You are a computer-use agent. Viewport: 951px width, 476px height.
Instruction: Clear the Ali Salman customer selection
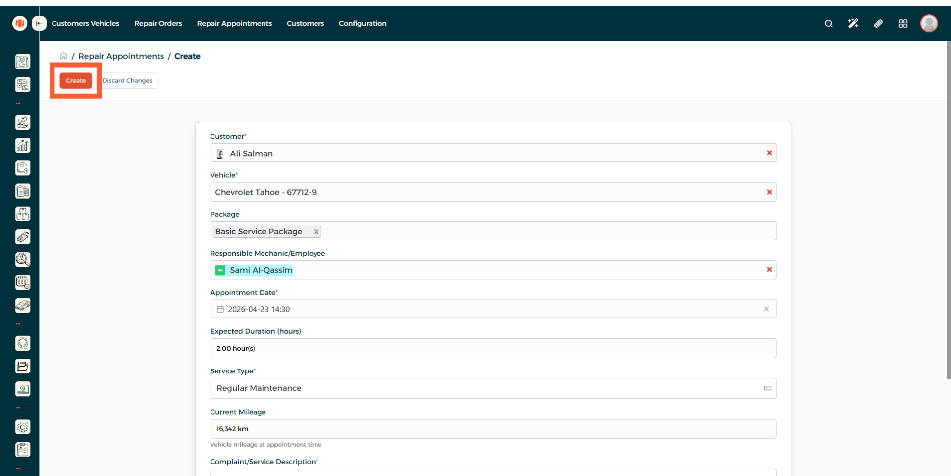click(x=769, y=153)
